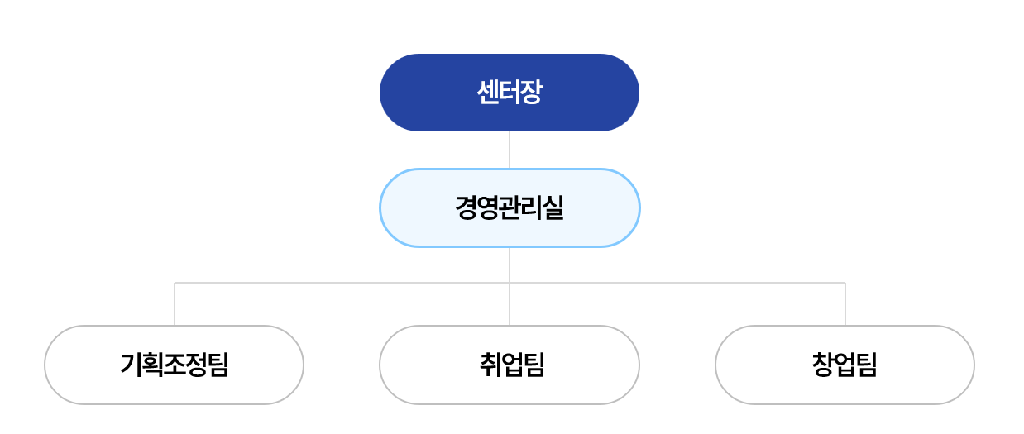Click the 기획조정팀 text label
The height and width of the screenshot is (434, 1024).
(x=174, y=365)
